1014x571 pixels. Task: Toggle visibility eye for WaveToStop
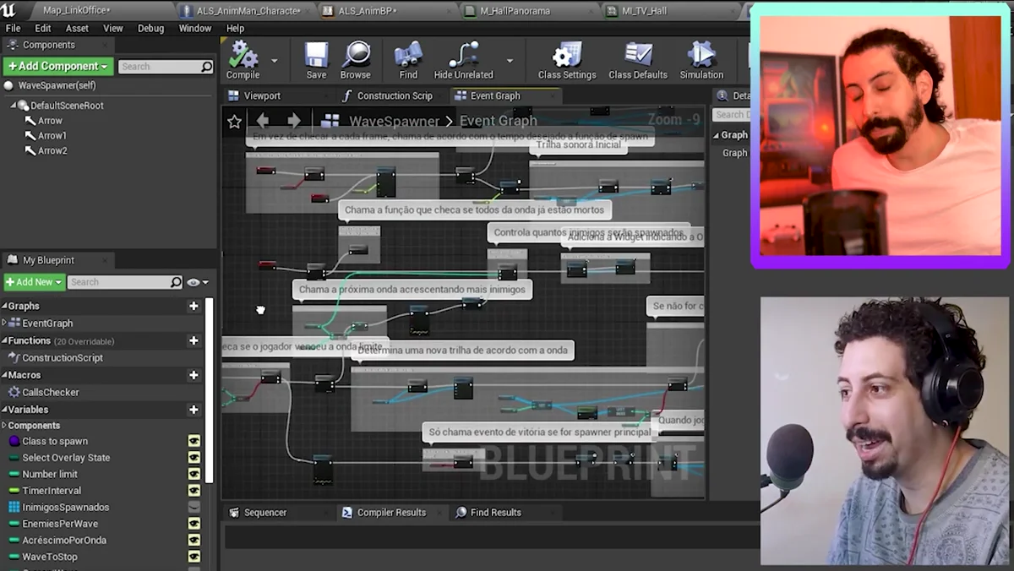(x=194, y=557)
